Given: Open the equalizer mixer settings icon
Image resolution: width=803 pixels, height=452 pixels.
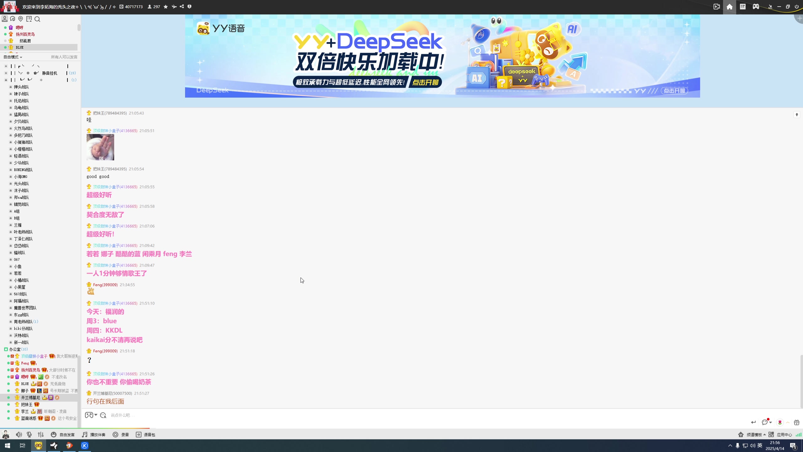Looking at the screenshot, I should point(41,434).
